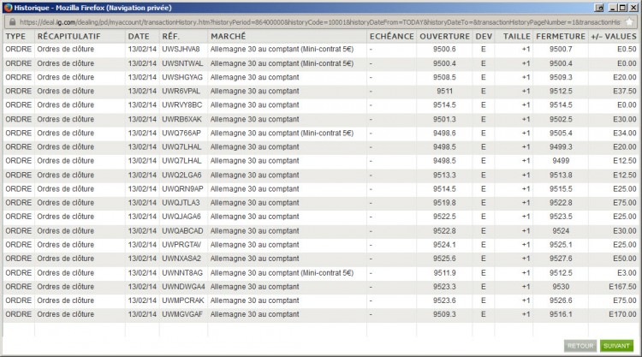
Task: Click opening price 9500.6
Action: (444, 49)
